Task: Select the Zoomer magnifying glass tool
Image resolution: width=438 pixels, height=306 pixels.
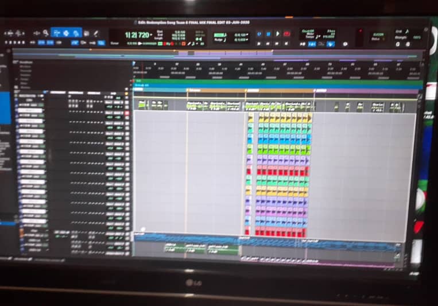Action: pyautogui.click(x=46, y=33)
